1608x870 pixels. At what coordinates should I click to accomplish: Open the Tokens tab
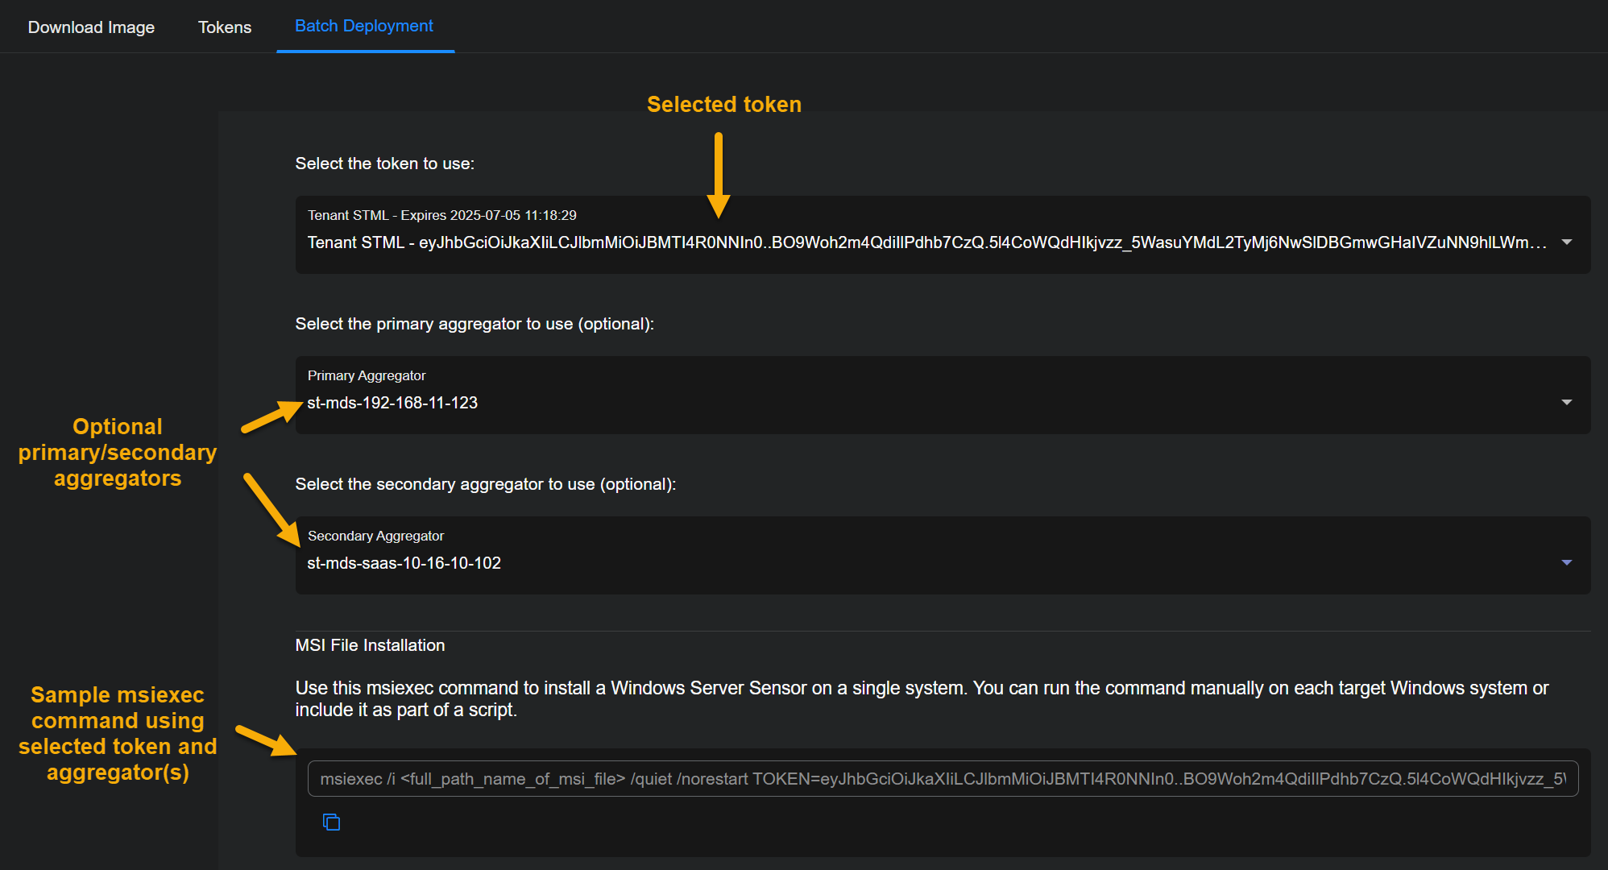pyautogui.click(x=225, y=27)
